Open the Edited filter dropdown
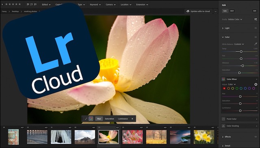The image size is (260, 148). (x=46, y=4)
